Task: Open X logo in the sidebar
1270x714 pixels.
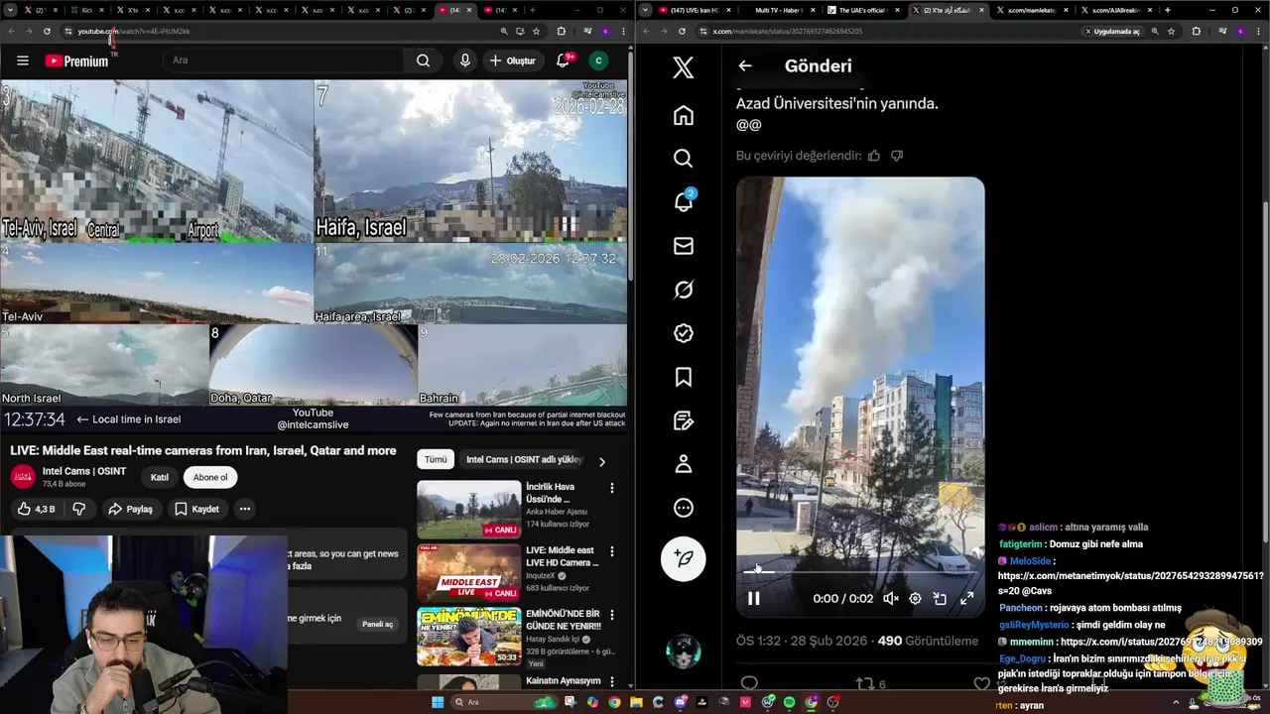Action: (683, 67)
